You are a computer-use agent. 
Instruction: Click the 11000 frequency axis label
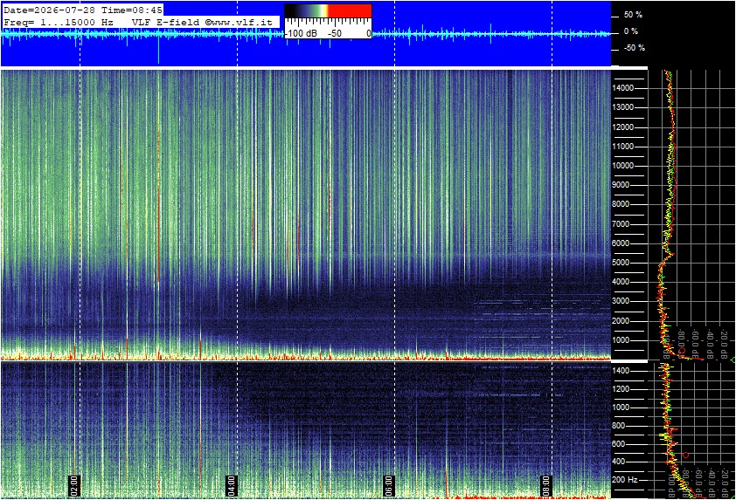coord(623,147)
